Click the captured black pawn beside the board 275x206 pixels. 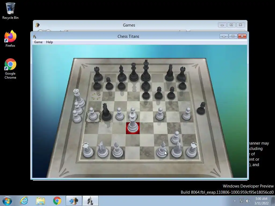pos(201,109)
